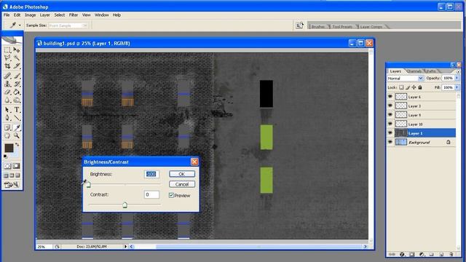Select the Line shape tool
Screen dimensions: 466x262
pos(17,118)
